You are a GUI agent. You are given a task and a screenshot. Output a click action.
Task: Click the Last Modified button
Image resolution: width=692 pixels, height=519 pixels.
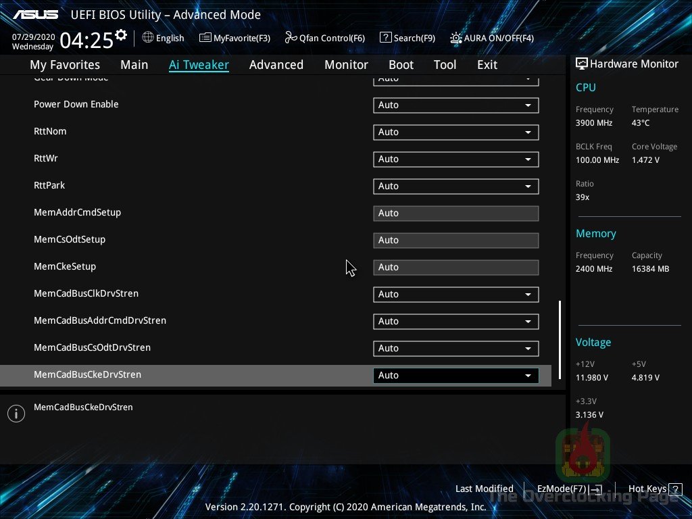[484, 489]
